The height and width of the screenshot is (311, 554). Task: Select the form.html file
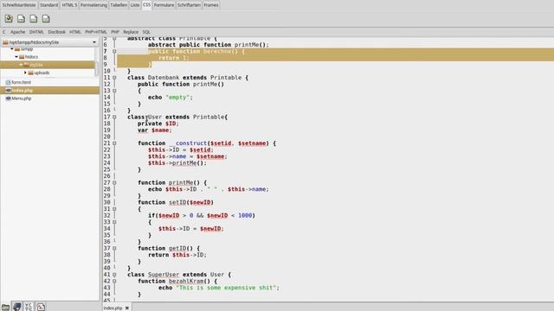click(50, 82)
